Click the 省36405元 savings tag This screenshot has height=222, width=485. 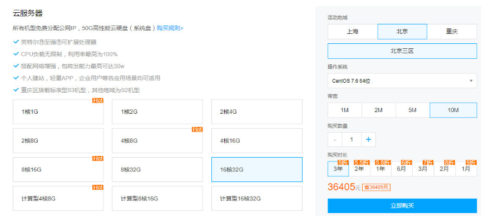[x=376, y=188]
